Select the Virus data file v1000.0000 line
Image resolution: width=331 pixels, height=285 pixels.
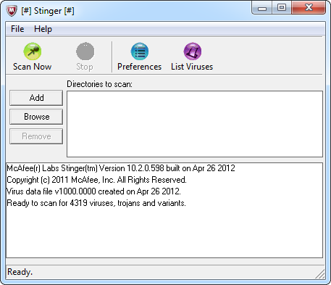point(93,191)
